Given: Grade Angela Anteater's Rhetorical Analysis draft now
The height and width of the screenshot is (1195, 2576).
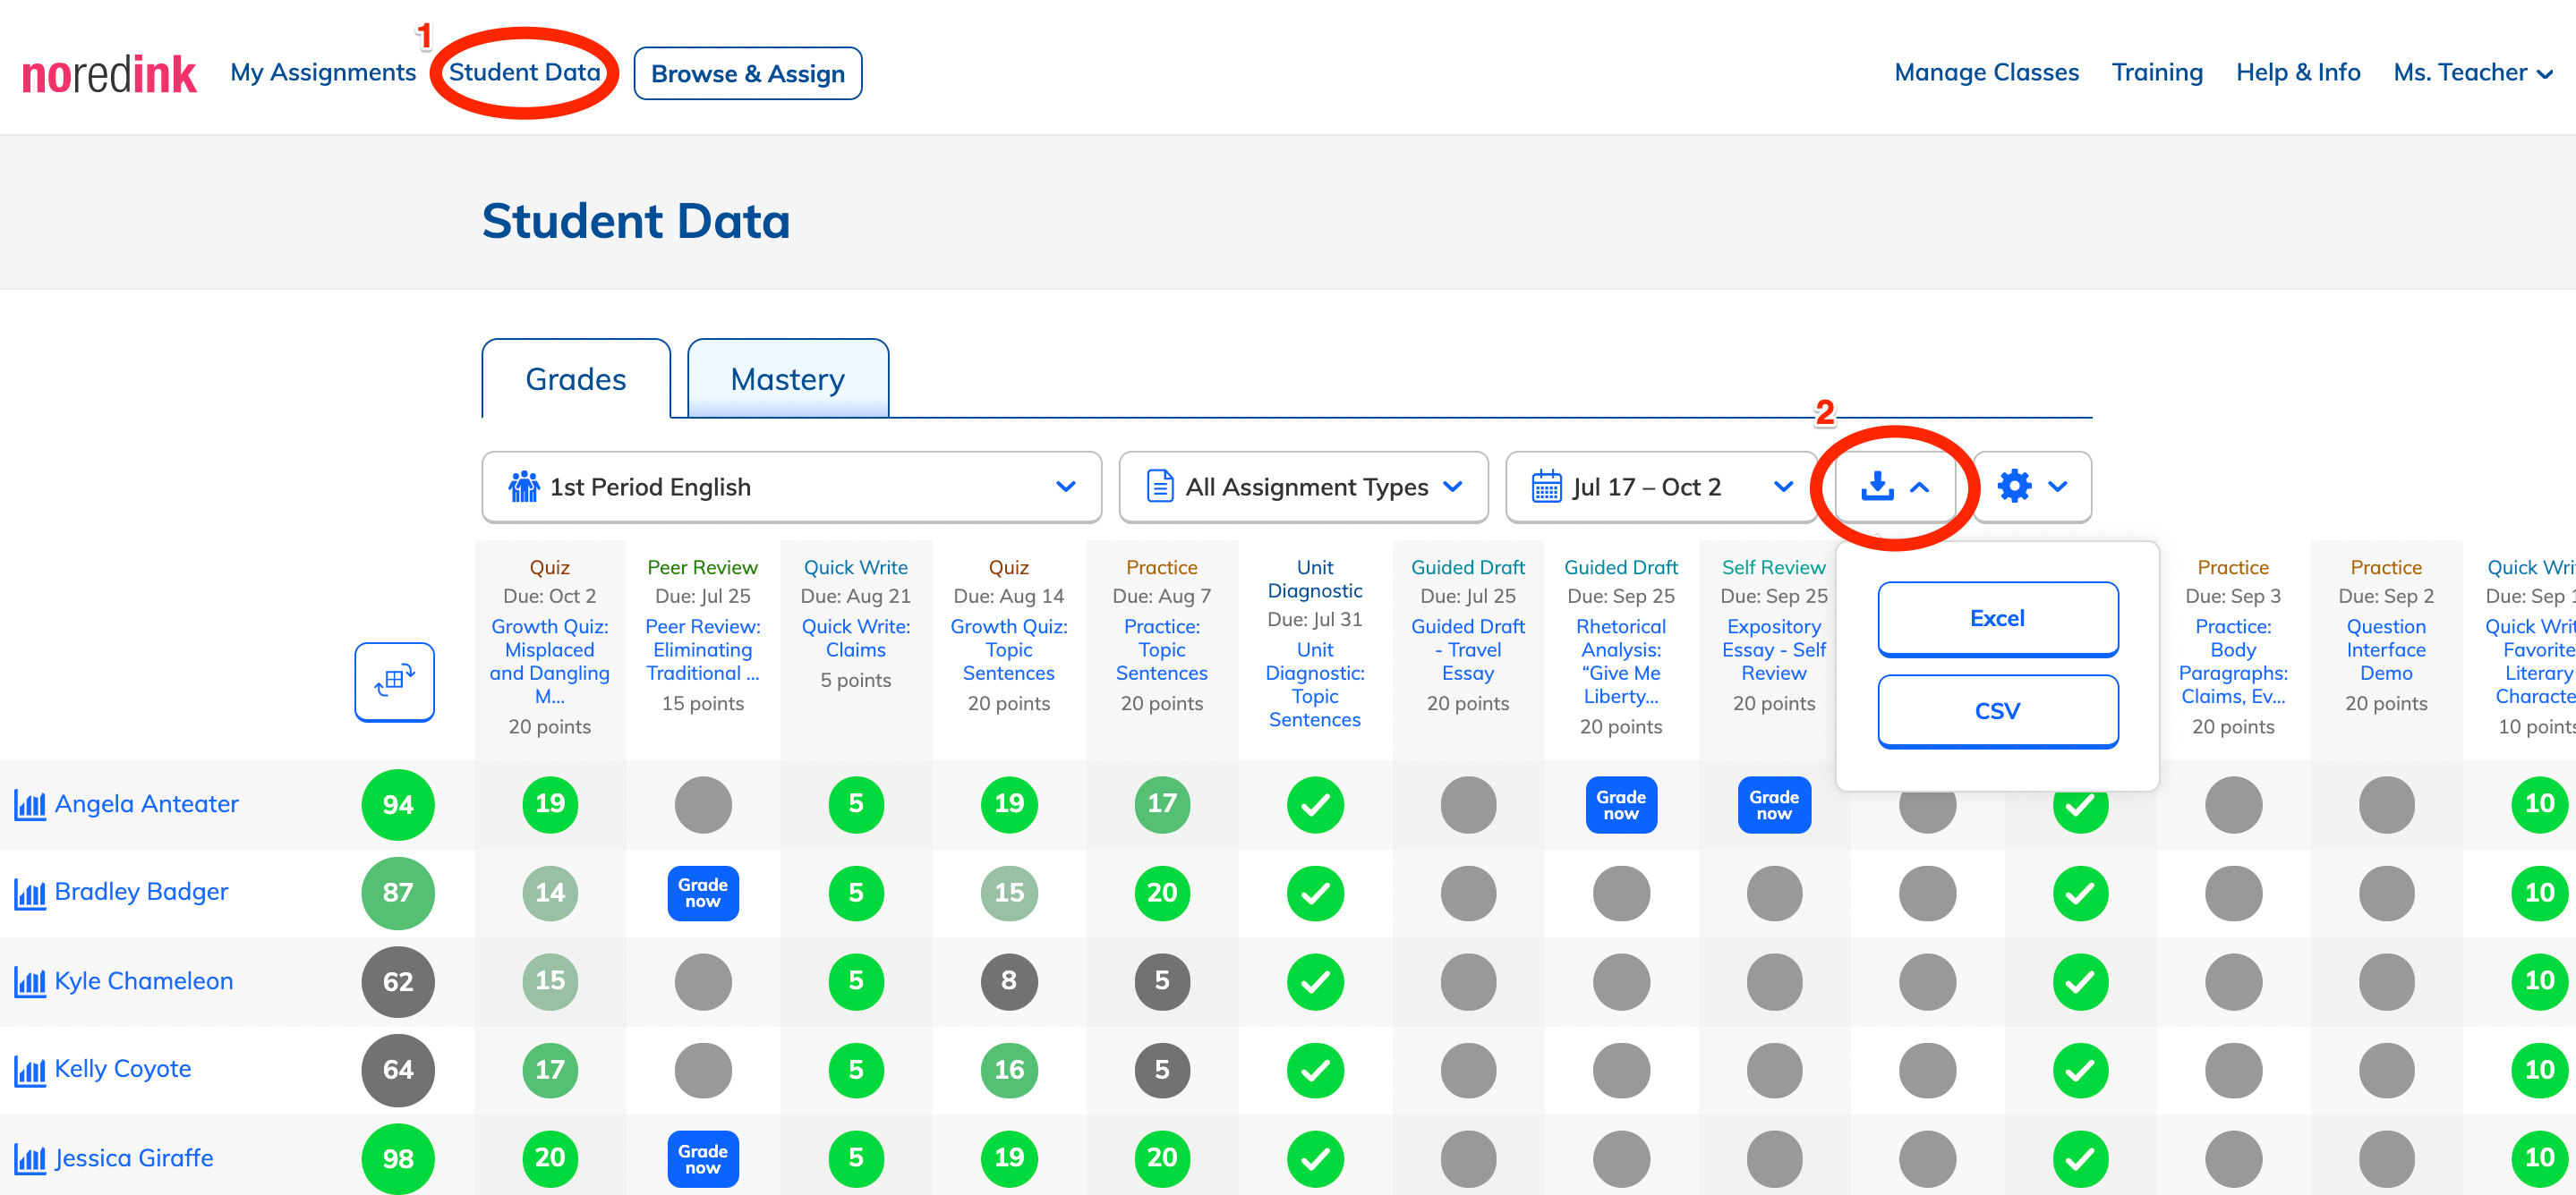Looking at the screenshot, I should pyautogui.click(x=1621, y=804).
